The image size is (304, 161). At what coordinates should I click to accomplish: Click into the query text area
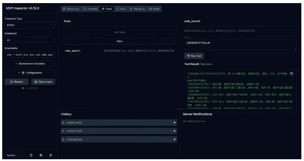[x=240, y=45]
